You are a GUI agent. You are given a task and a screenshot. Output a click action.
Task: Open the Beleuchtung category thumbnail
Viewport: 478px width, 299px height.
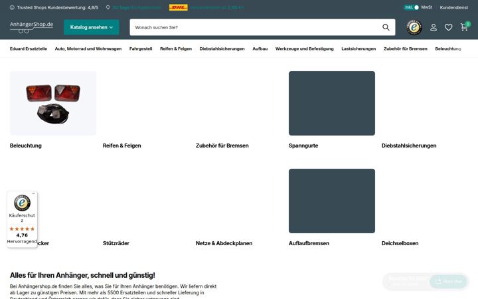coord(53,103)
